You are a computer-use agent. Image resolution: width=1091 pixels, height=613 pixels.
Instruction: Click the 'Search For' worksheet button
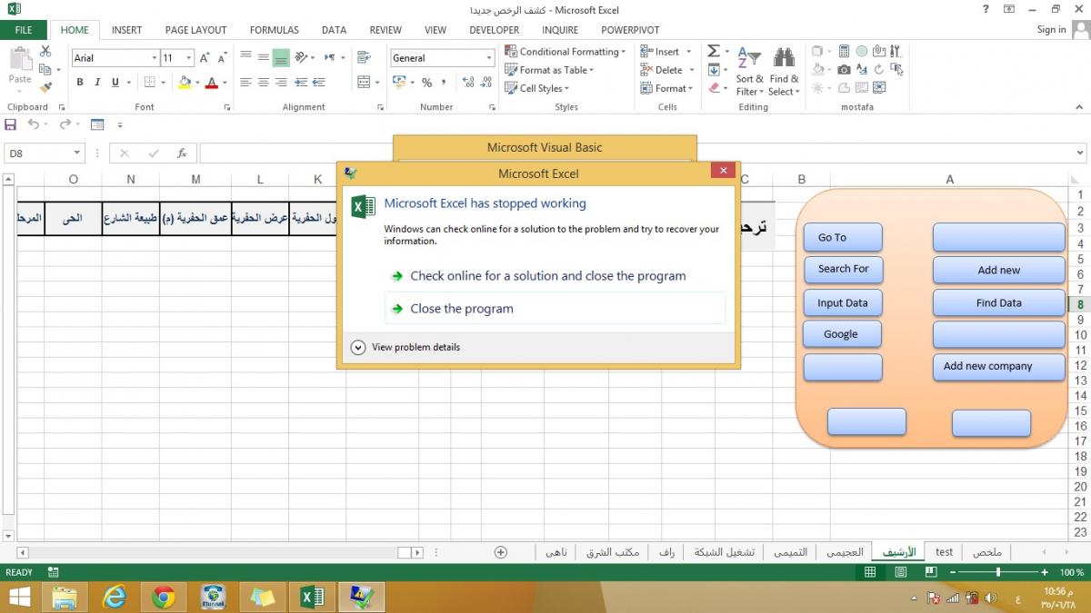pyautogui.click(x=843, y=269)
